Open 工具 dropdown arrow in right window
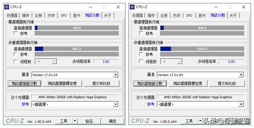This screenshot has width=254, height=128. (x=200, y=121)
